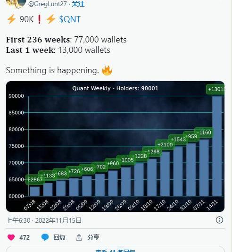
Task: Click the red exclamation mark emoji
Action: (39, 19)
